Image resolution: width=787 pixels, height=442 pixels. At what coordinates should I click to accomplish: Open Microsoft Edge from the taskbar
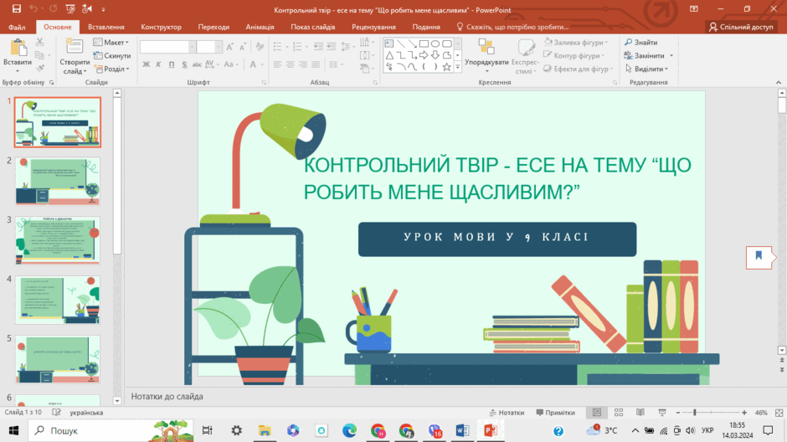point(349,430)
